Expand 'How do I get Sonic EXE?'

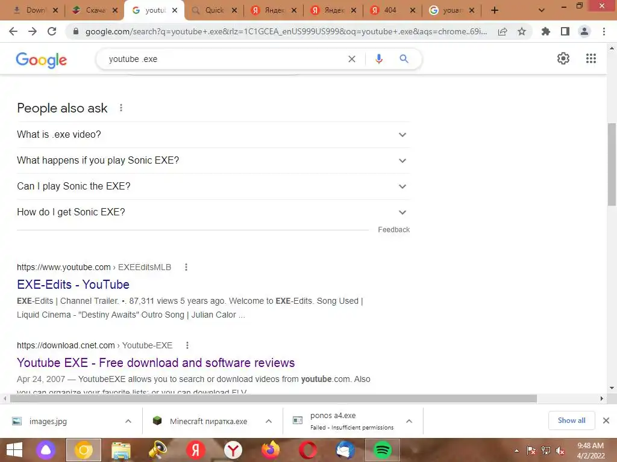[x=213, y=212]
